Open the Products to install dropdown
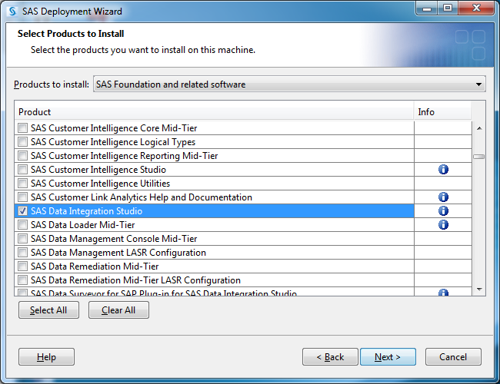Screen dimensions: 500x384 [x=289, y=84]
